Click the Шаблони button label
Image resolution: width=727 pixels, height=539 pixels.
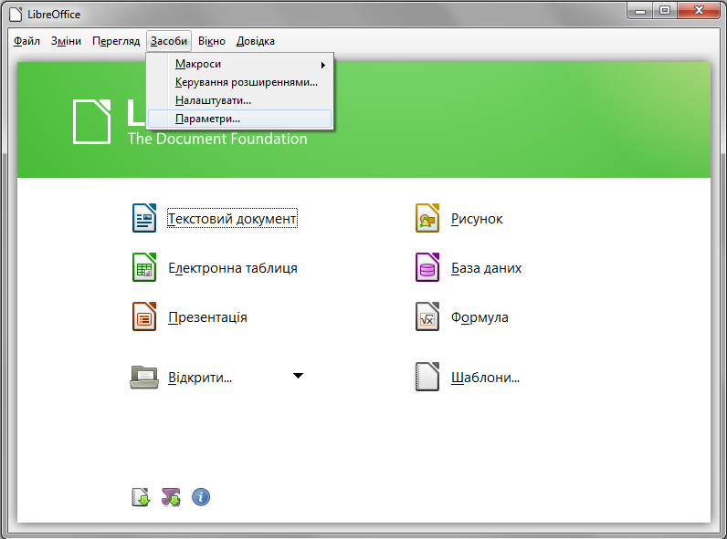tap(486, 378)
